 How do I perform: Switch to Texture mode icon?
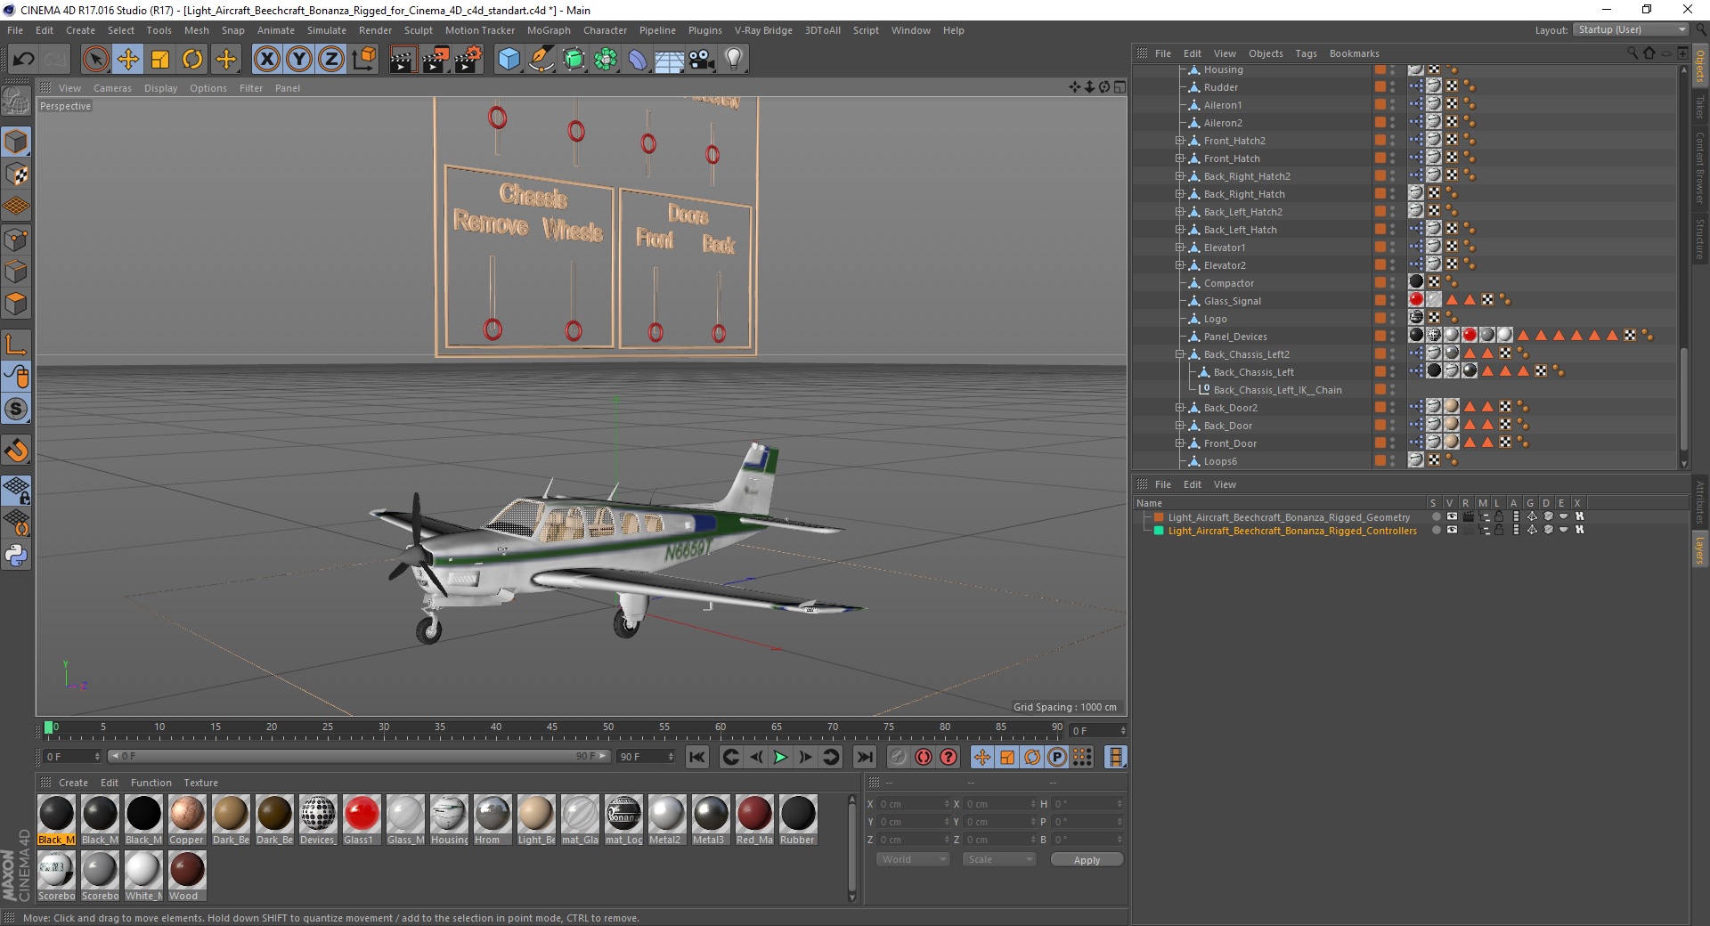pos(16,174)
